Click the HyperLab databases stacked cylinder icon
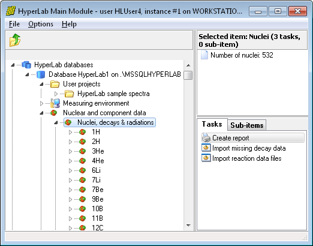This screenshot has height=246, width=313. tap(26, 65)
